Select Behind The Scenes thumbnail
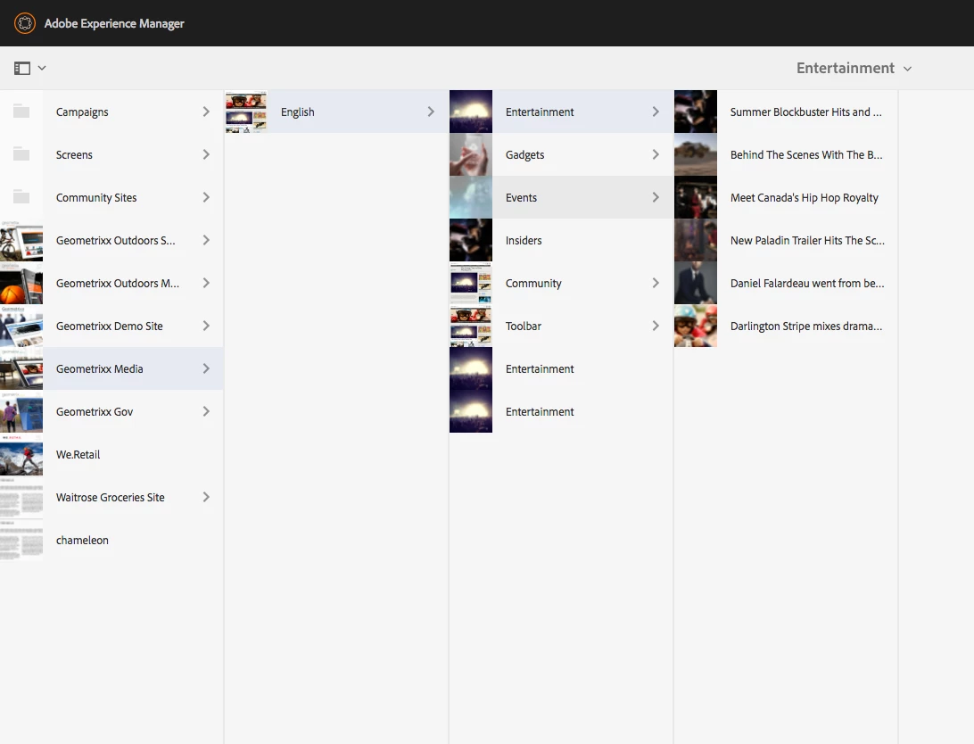974x744 pixels. [x=696, y=154]
